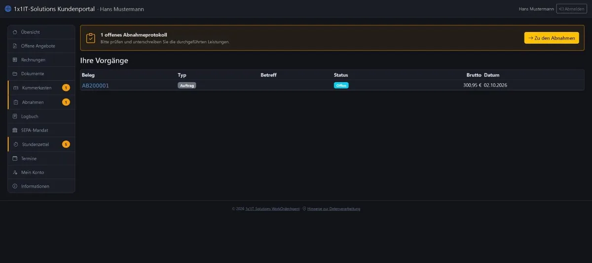The image size is (592, 263).
Task: Click the 'Ihre Vorgänge' heading
Action: pos(104,61)
